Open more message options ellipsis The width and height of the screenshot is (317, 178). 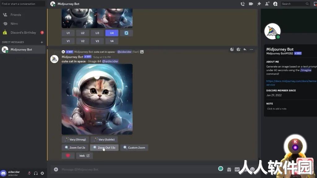click(251, 49)
